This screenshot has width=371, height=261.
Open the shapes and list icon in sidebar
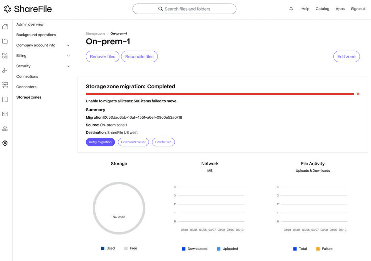coord(5,56)
